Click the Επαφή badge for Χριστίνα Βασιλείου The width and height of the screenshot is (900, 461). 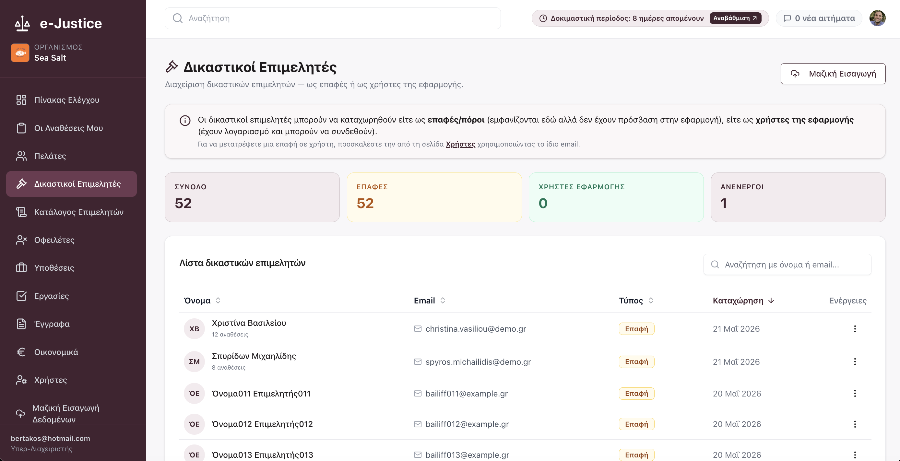point(636,329)
